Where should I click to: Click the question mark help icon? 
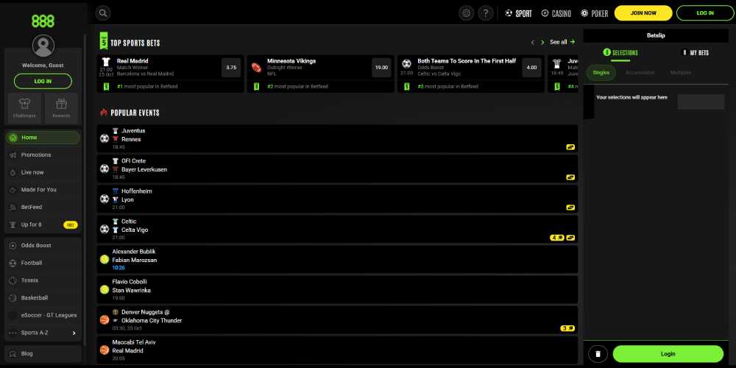(x=486, y=13)
